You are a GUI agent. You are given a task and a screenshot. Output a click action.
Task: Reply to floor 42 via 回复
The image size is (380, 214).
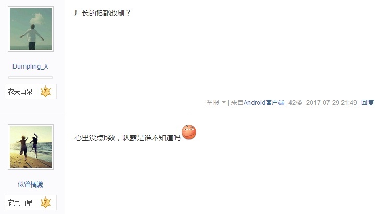pyautogui.click(x=368, y=102)
